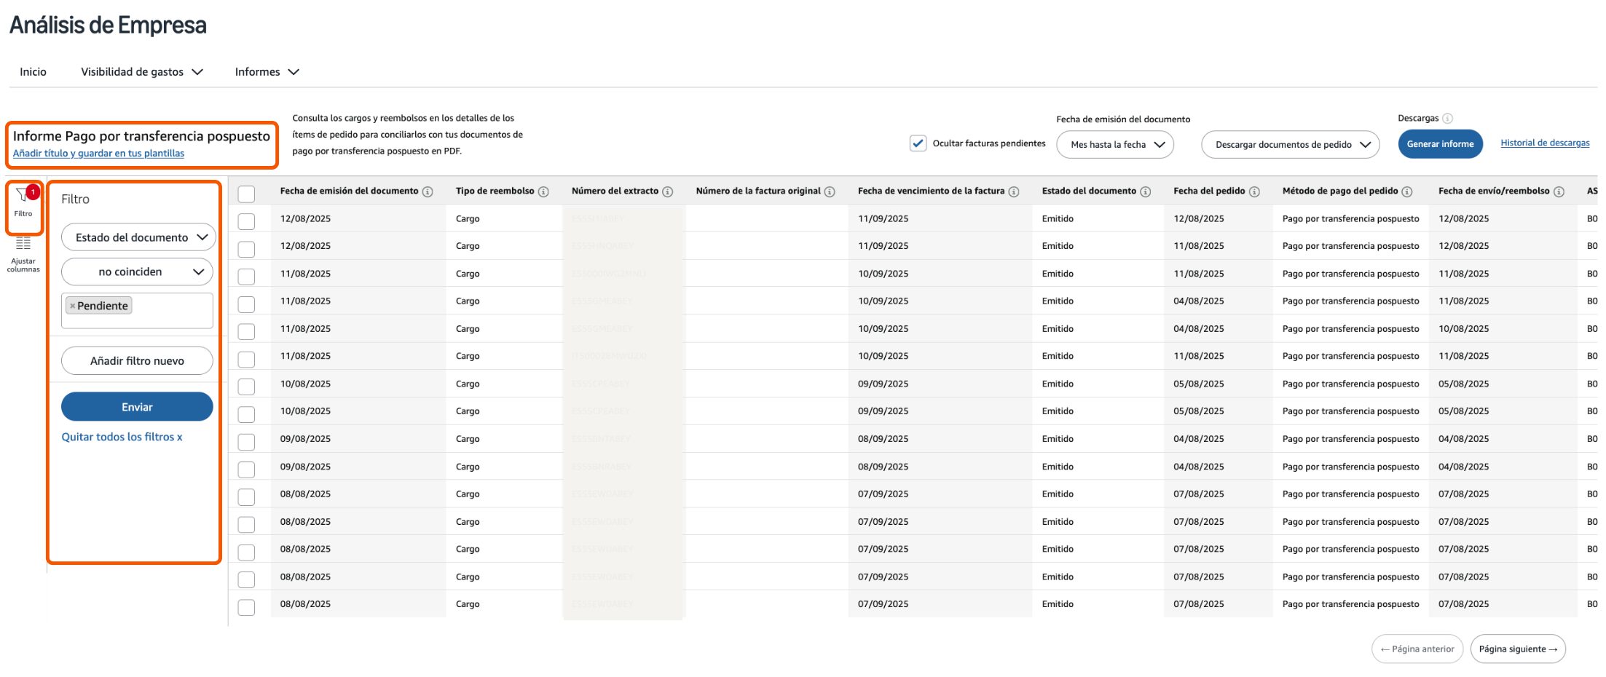Click info icon beside Estado del documento column
The height and width of the screenshot is (677, 1606).
(1147, 191)
